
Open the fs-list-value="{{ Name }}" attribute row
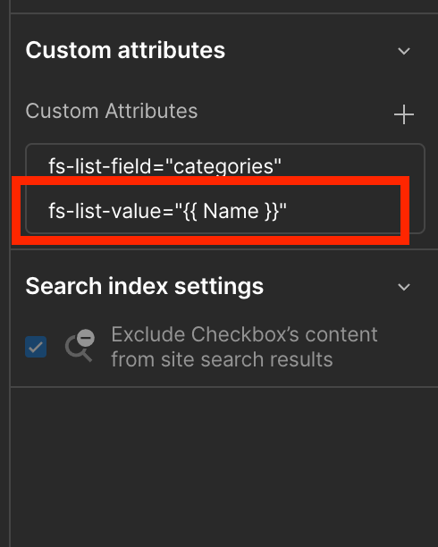coord(225,211)
